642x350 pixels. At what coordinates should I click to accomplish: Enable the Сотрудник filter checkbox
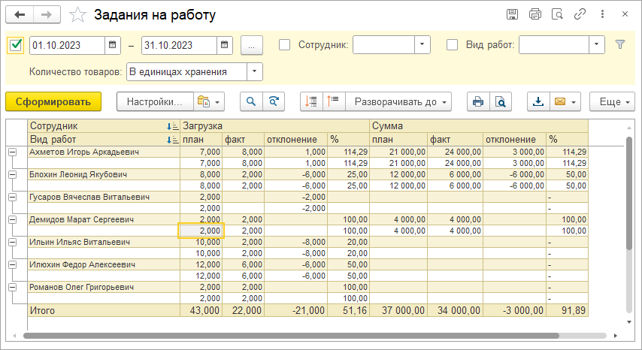285,44
